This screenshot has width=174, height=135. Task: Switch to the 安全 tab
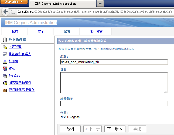(x=41, y=31)
